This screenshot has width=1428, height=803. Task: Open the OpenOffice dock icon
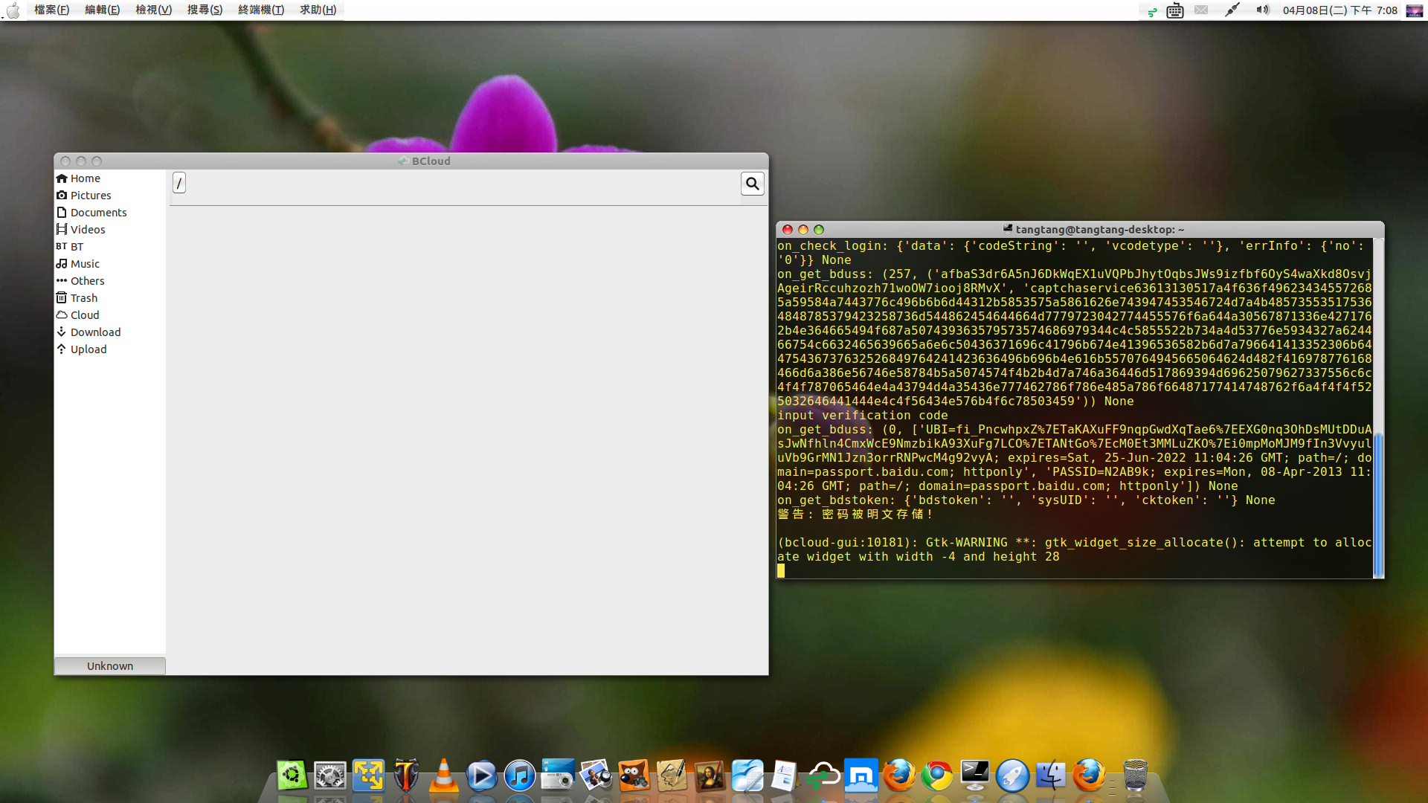pyautogui.click(x=747, y=775)
